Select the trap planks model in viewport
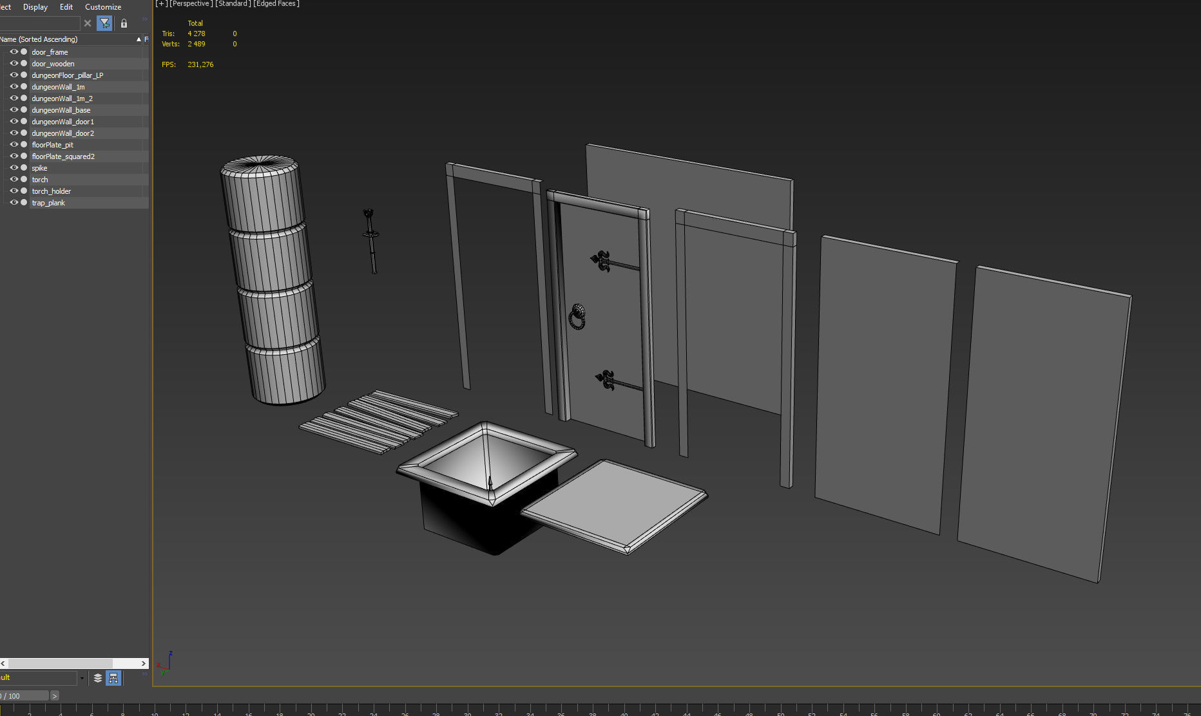Screen dimensions: 1201x716 coord(379,421)
